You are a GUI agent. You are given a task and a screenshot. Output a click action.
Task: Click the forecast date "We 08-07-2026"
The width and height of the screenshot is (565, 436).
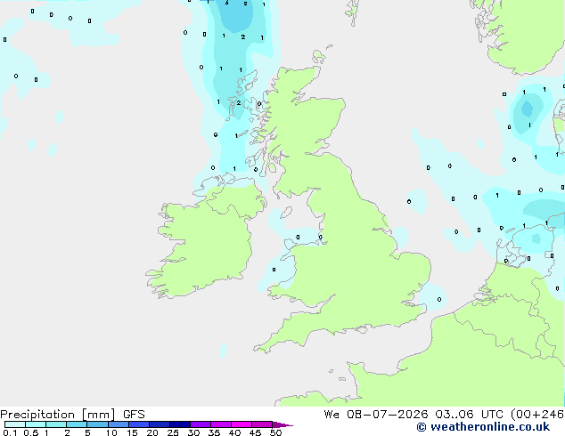pos(376,415)
